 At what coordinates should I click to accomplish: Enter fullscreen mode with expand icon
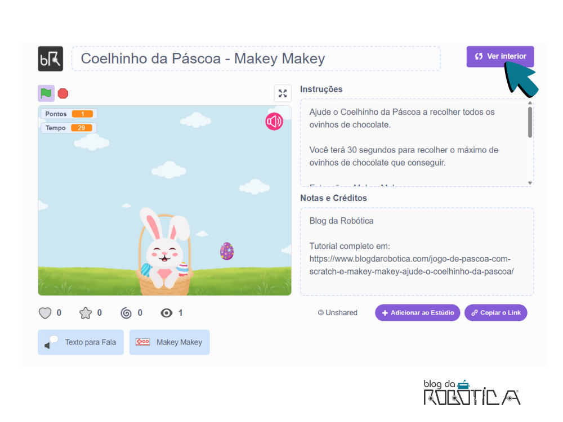coord(283,93)
